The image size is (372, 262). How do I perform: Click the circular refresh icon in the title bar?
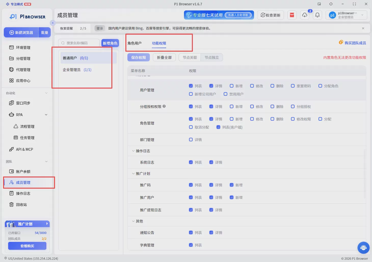331,4
